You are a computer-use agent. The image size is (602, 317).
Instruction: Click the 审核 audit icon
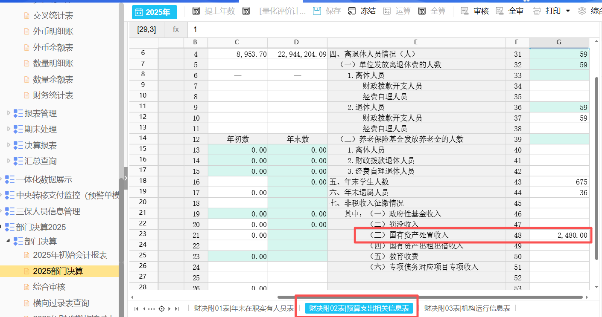click(465, 11)
